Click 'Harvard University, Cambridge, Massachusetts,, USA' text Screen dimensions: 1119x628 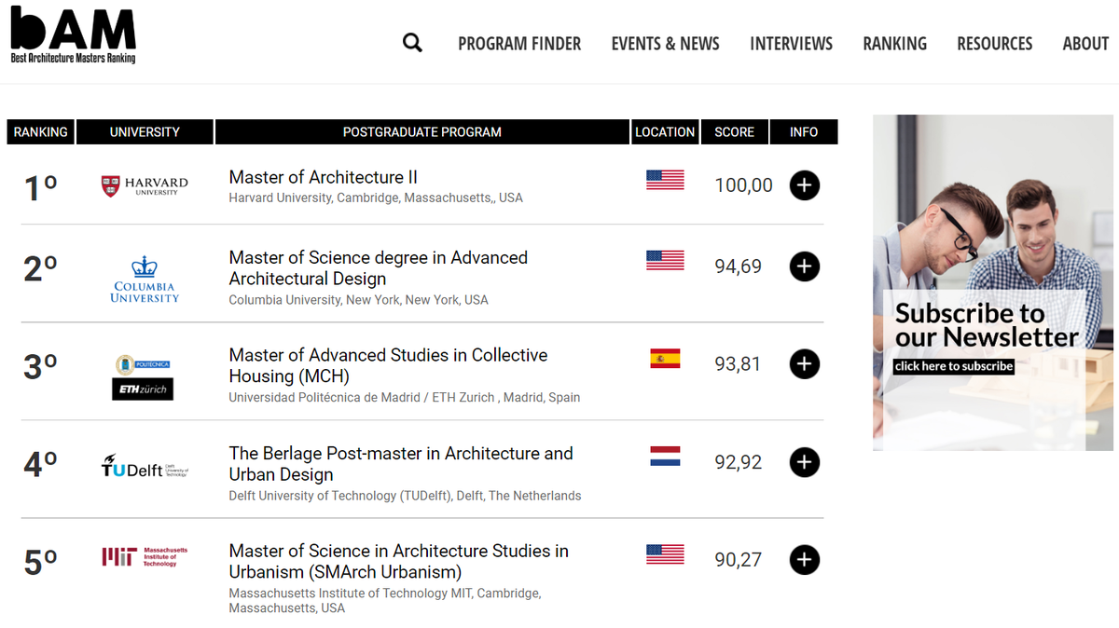[376, 198]
